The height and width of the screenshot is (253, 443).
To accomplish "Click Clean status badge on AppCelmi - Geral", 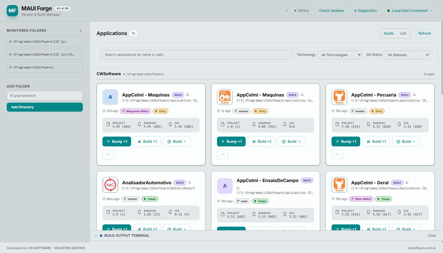I will click(x=383, y=199).
